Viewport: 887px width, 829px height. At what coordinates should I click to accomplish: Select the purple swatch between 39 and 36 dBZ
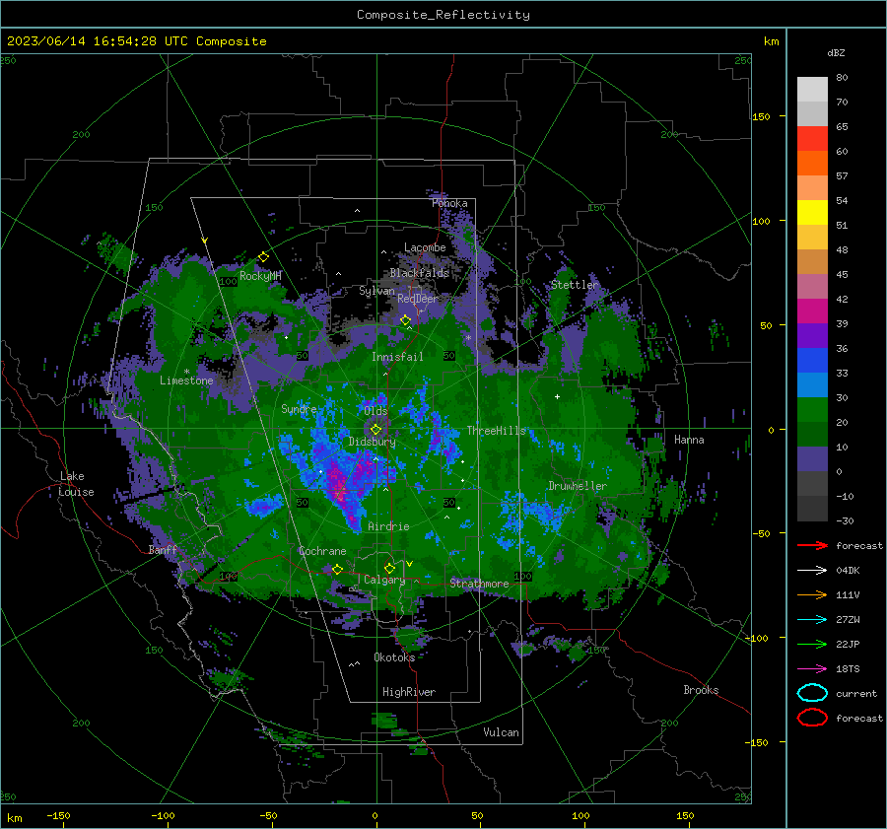[x=812, y=336]
